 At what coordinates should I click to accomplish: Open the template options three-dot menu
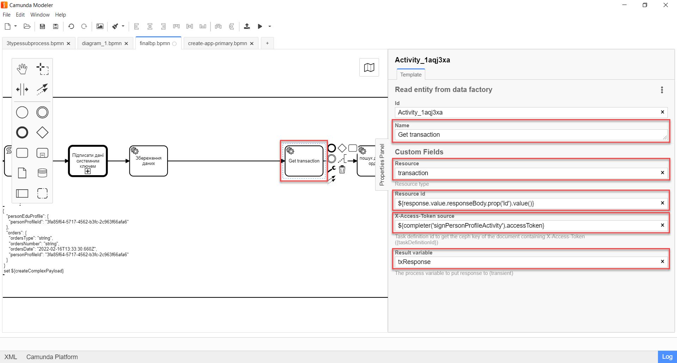[x=661, y=90]
